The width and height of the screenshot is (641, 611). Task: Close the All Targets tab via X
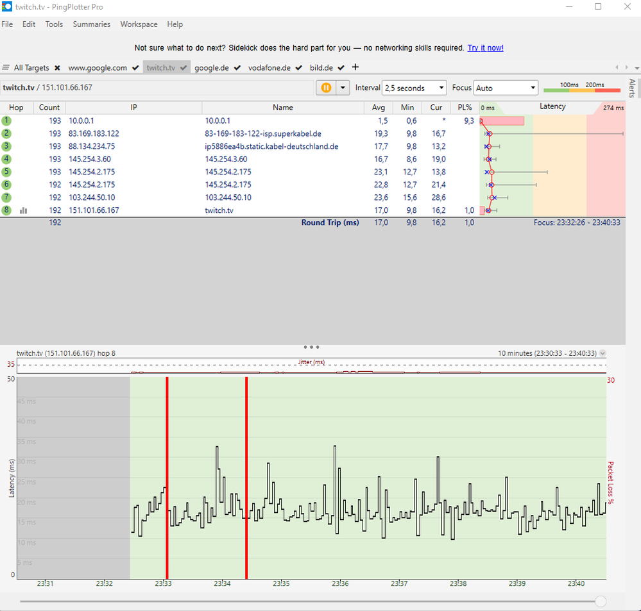(57, 67)
